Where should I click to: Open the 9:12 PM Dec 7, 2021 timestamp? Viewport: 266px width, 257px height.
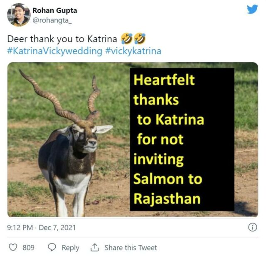coord(42,228)
